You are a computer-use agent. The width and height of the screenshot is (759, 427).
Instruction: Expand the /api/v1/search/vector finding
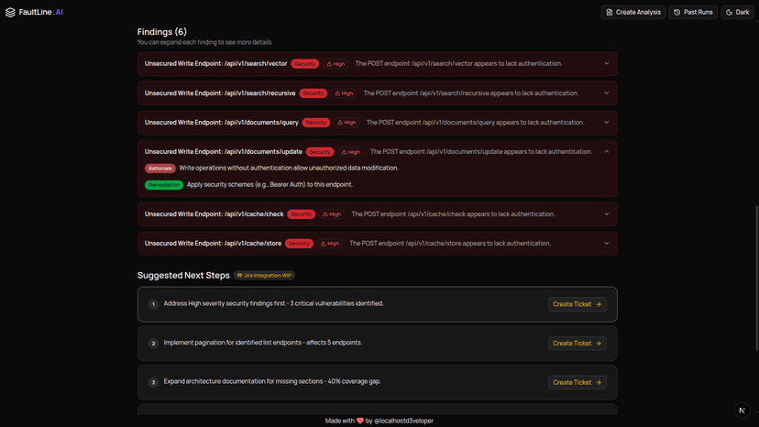coord(606,64)
